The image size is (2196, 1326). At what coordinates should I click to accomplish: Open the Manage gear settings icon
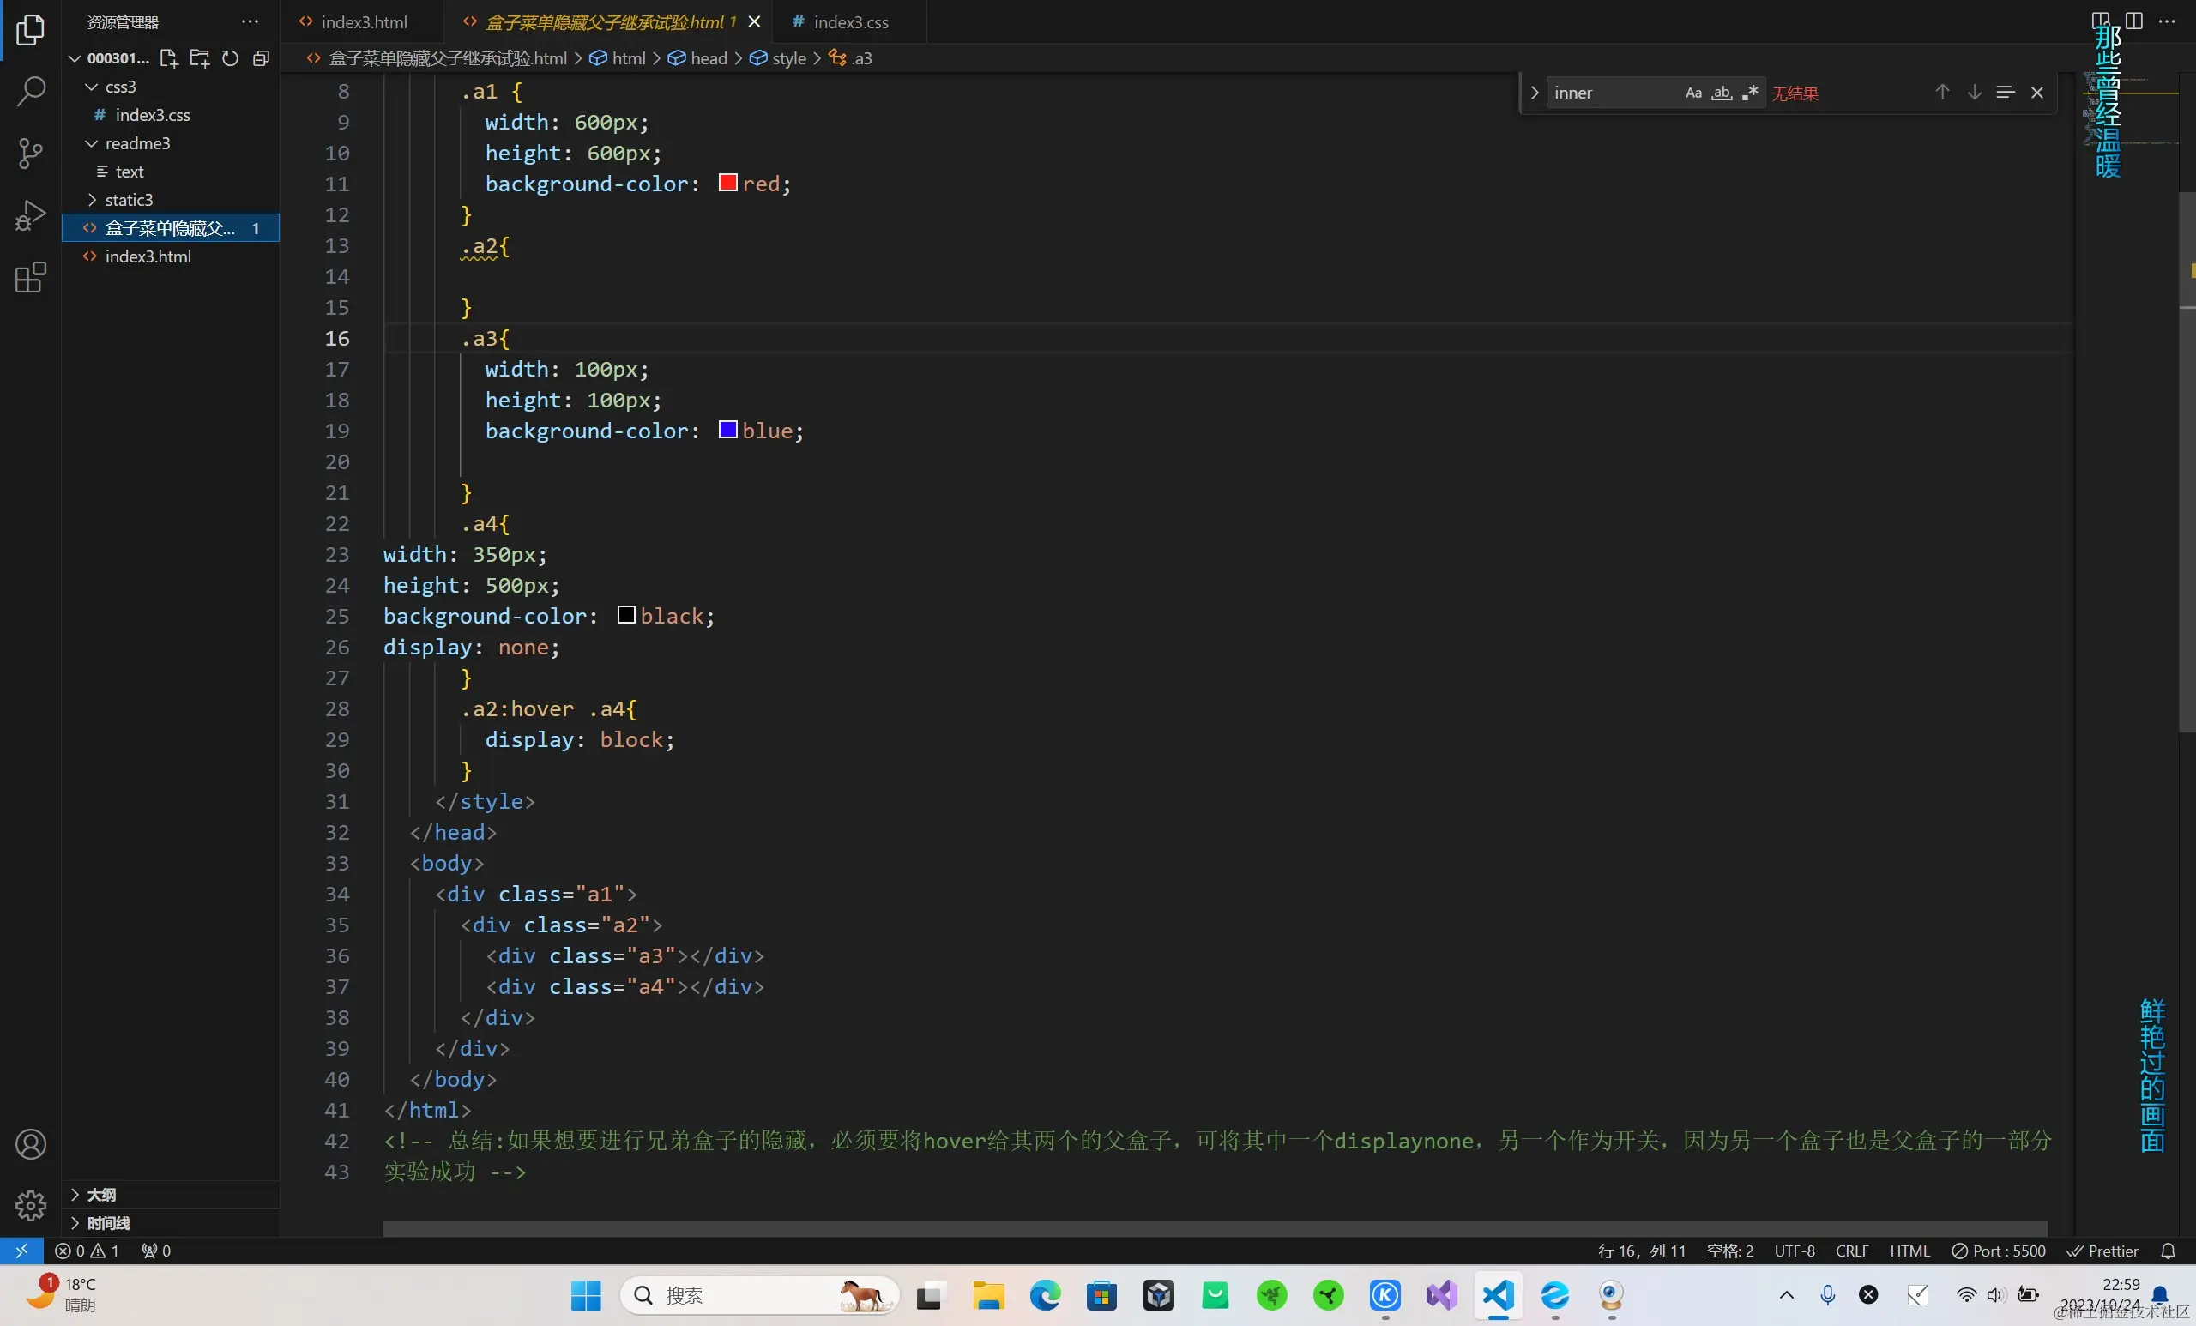point(30,1205)
